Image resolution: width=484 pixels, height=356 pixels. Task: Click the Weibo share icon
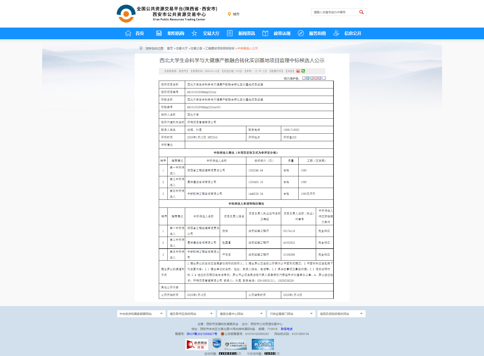[298, 71]
